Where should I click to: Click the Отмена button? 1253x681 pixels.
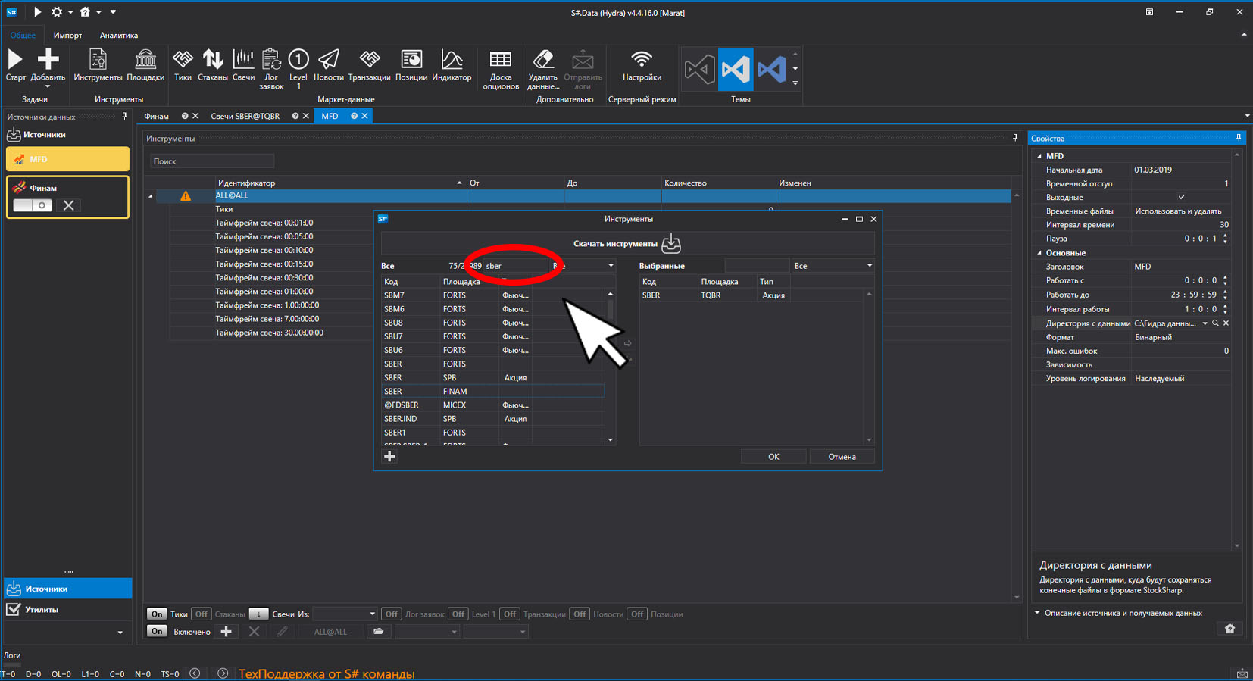point(842,457)
